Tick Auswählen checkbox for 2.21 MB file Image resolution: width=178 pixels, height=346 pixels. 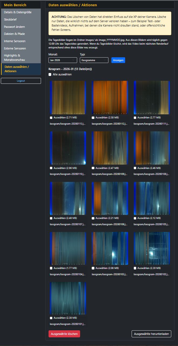point(93,218)
